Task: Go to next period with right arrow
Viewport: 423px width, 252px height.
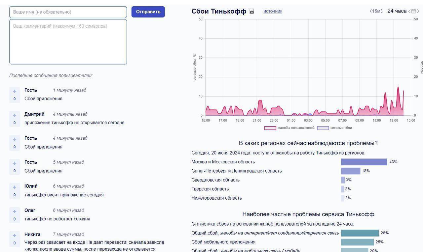Action: click(418, 11)
